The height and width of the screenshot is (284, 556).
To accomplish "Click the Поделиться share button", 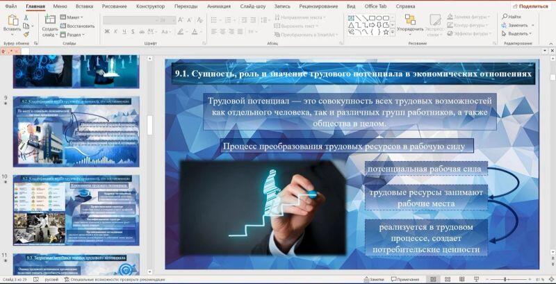I will 530,6.
